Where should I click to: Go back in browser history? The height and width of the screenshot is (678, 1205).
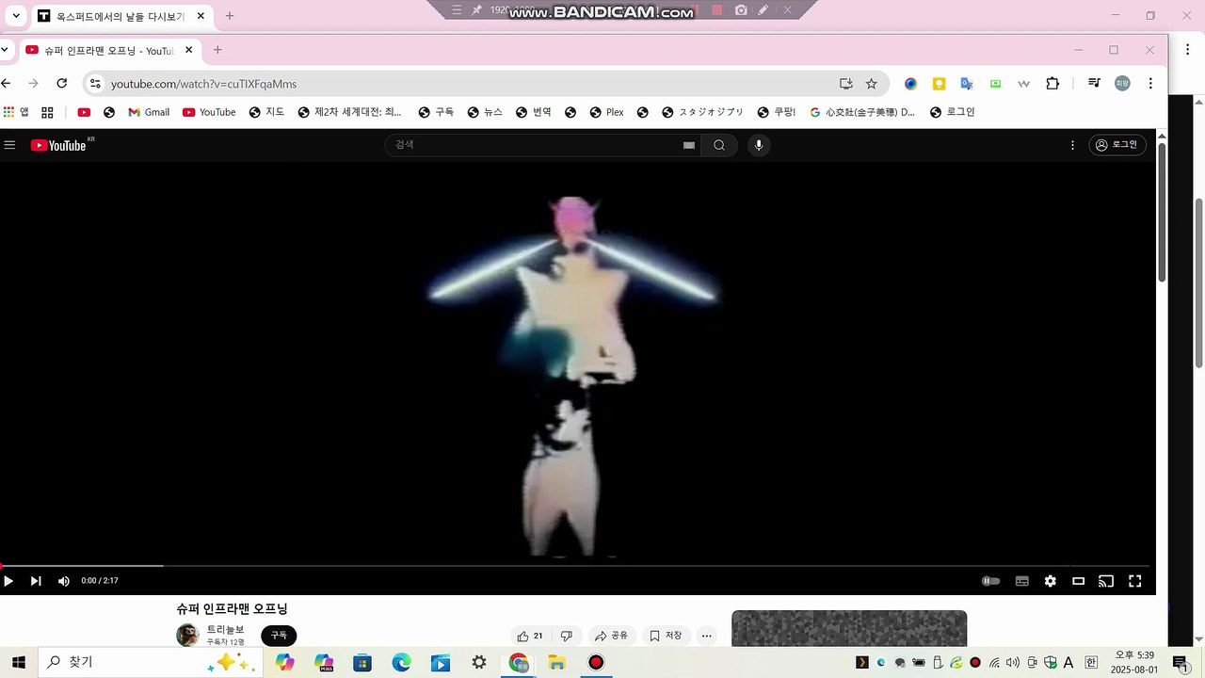pyautogui.click(x=7, y=84)
